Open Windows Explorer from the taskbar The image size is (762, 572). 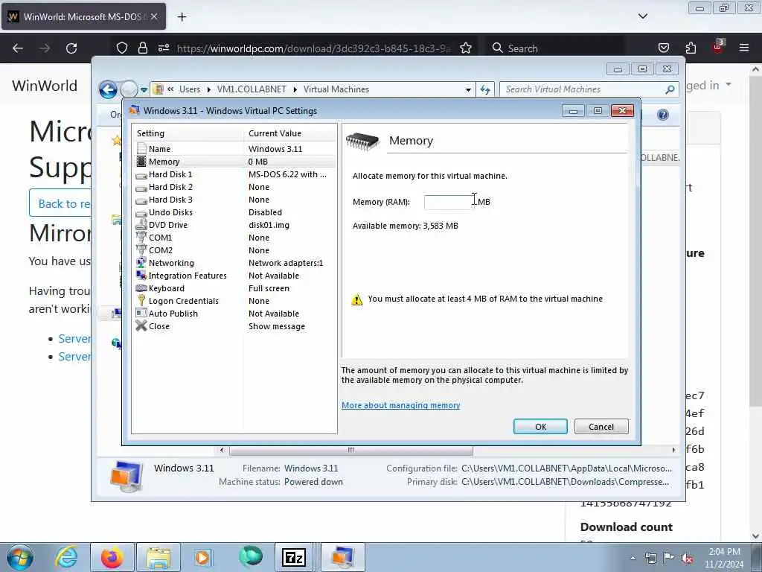point(159,557)
